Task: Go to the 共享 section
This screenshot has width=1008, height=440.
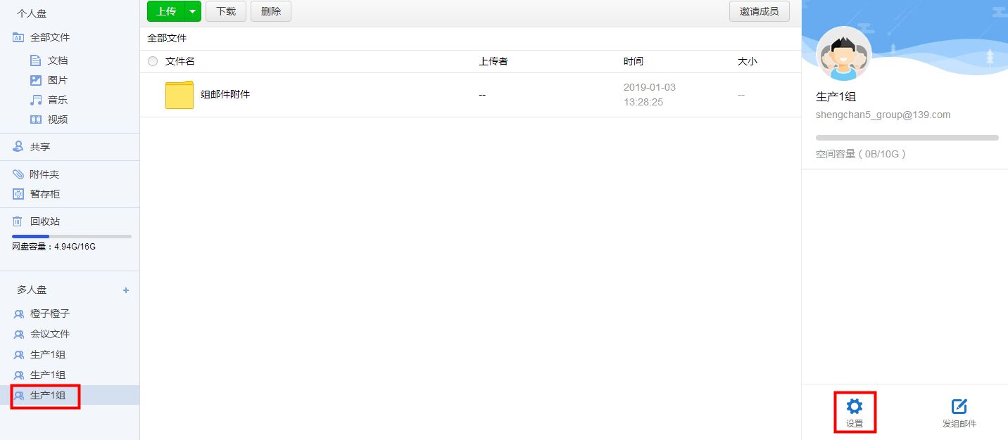Action: (x=39, y=147)
